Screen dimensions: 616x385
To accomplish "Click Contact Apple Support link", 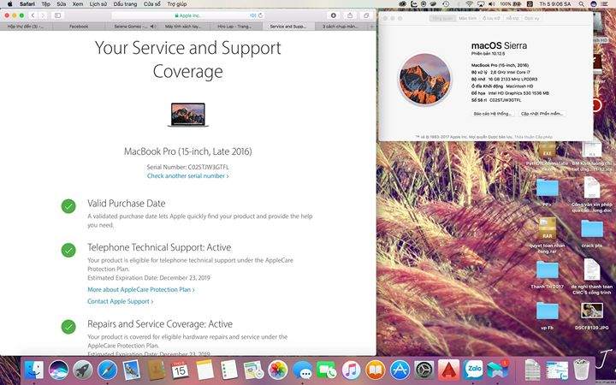I will (121, 301).
